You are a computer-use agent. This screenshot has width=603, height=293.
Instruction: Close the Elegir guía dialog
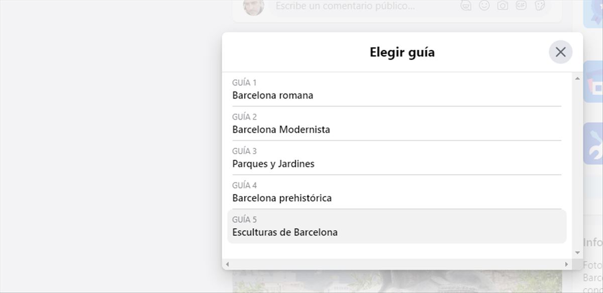click(x=560, y=52)
